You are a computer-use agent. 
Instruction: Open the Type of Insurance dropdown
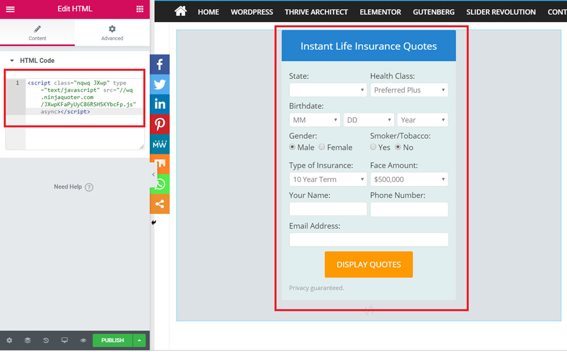coord(328,179)
